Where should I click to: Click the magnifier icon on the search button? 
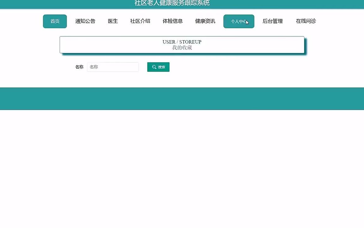click(154, 67)
